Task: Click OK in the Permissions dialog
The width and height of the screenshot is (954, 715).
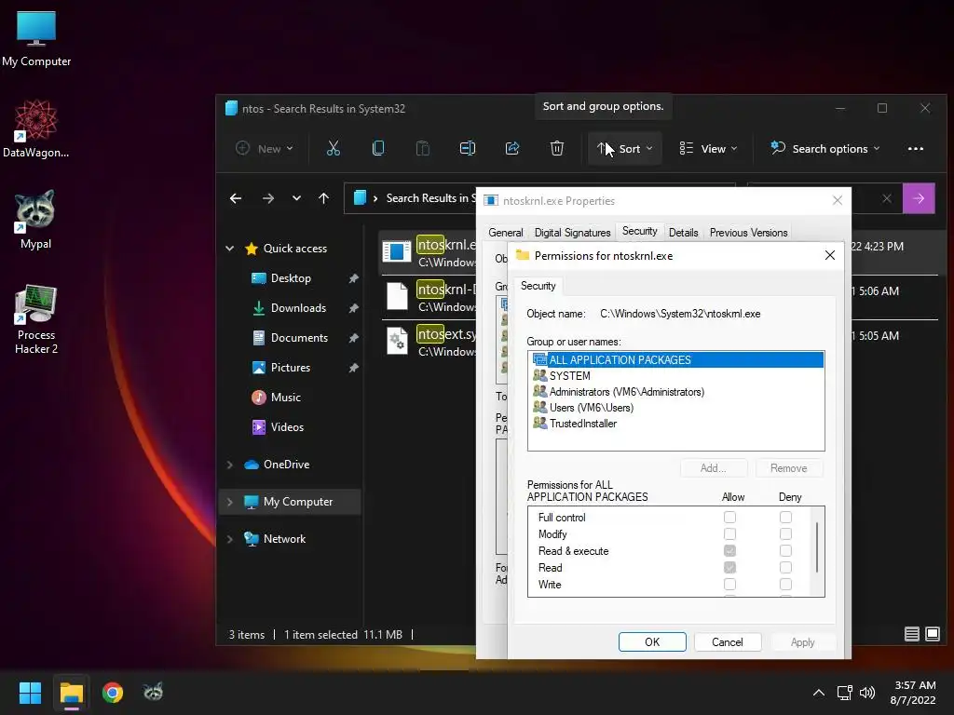Action: click(652, 642)
